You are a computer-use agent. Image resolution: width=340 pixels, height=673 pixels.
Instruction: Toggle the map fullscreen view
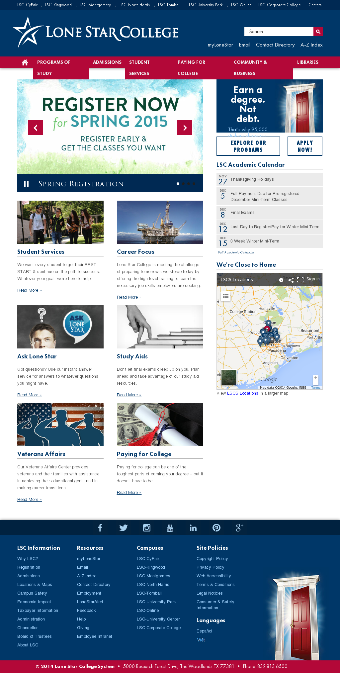coord(300,280)
